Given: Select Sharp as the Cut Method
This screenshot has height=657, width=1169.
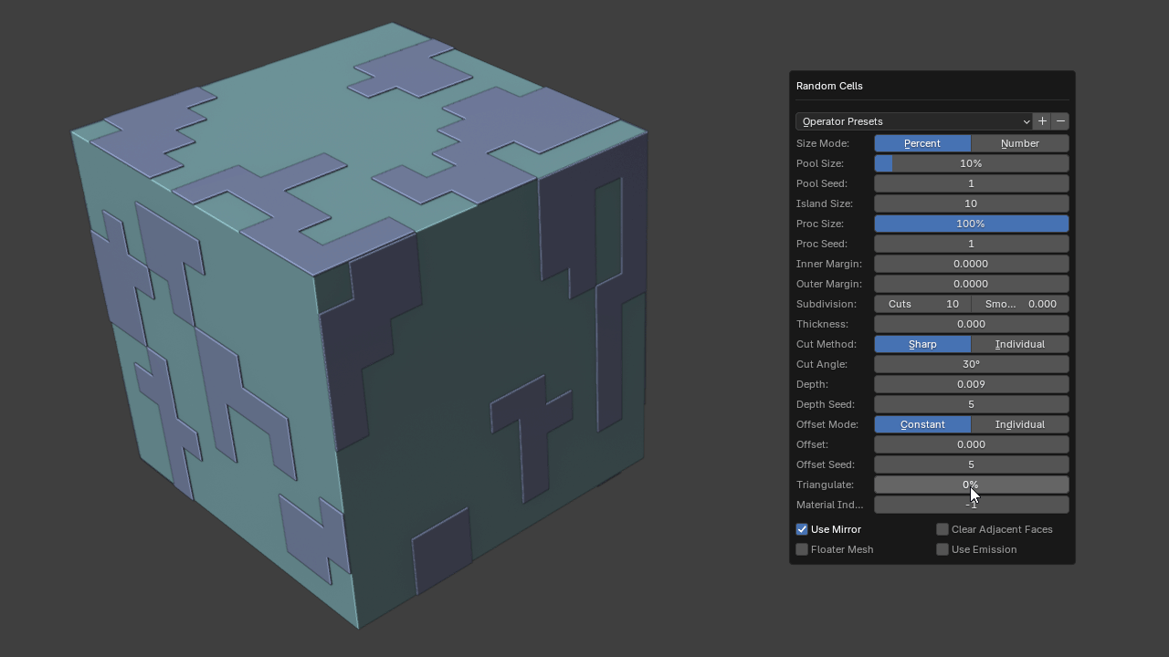Looking at the screenshot, I should coord(922,344).
